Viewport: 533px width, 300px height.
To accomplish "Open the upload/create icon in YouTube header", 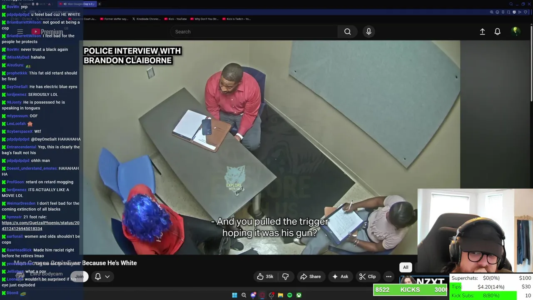I will coord(482,32).
